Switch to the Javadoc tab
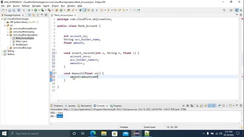244x137 pixels. pos(70,106)
